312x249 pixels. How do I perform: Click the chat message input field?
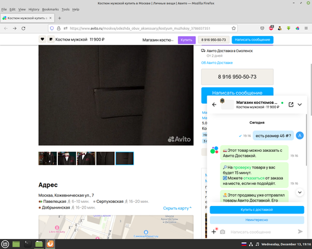click(262, 232)
